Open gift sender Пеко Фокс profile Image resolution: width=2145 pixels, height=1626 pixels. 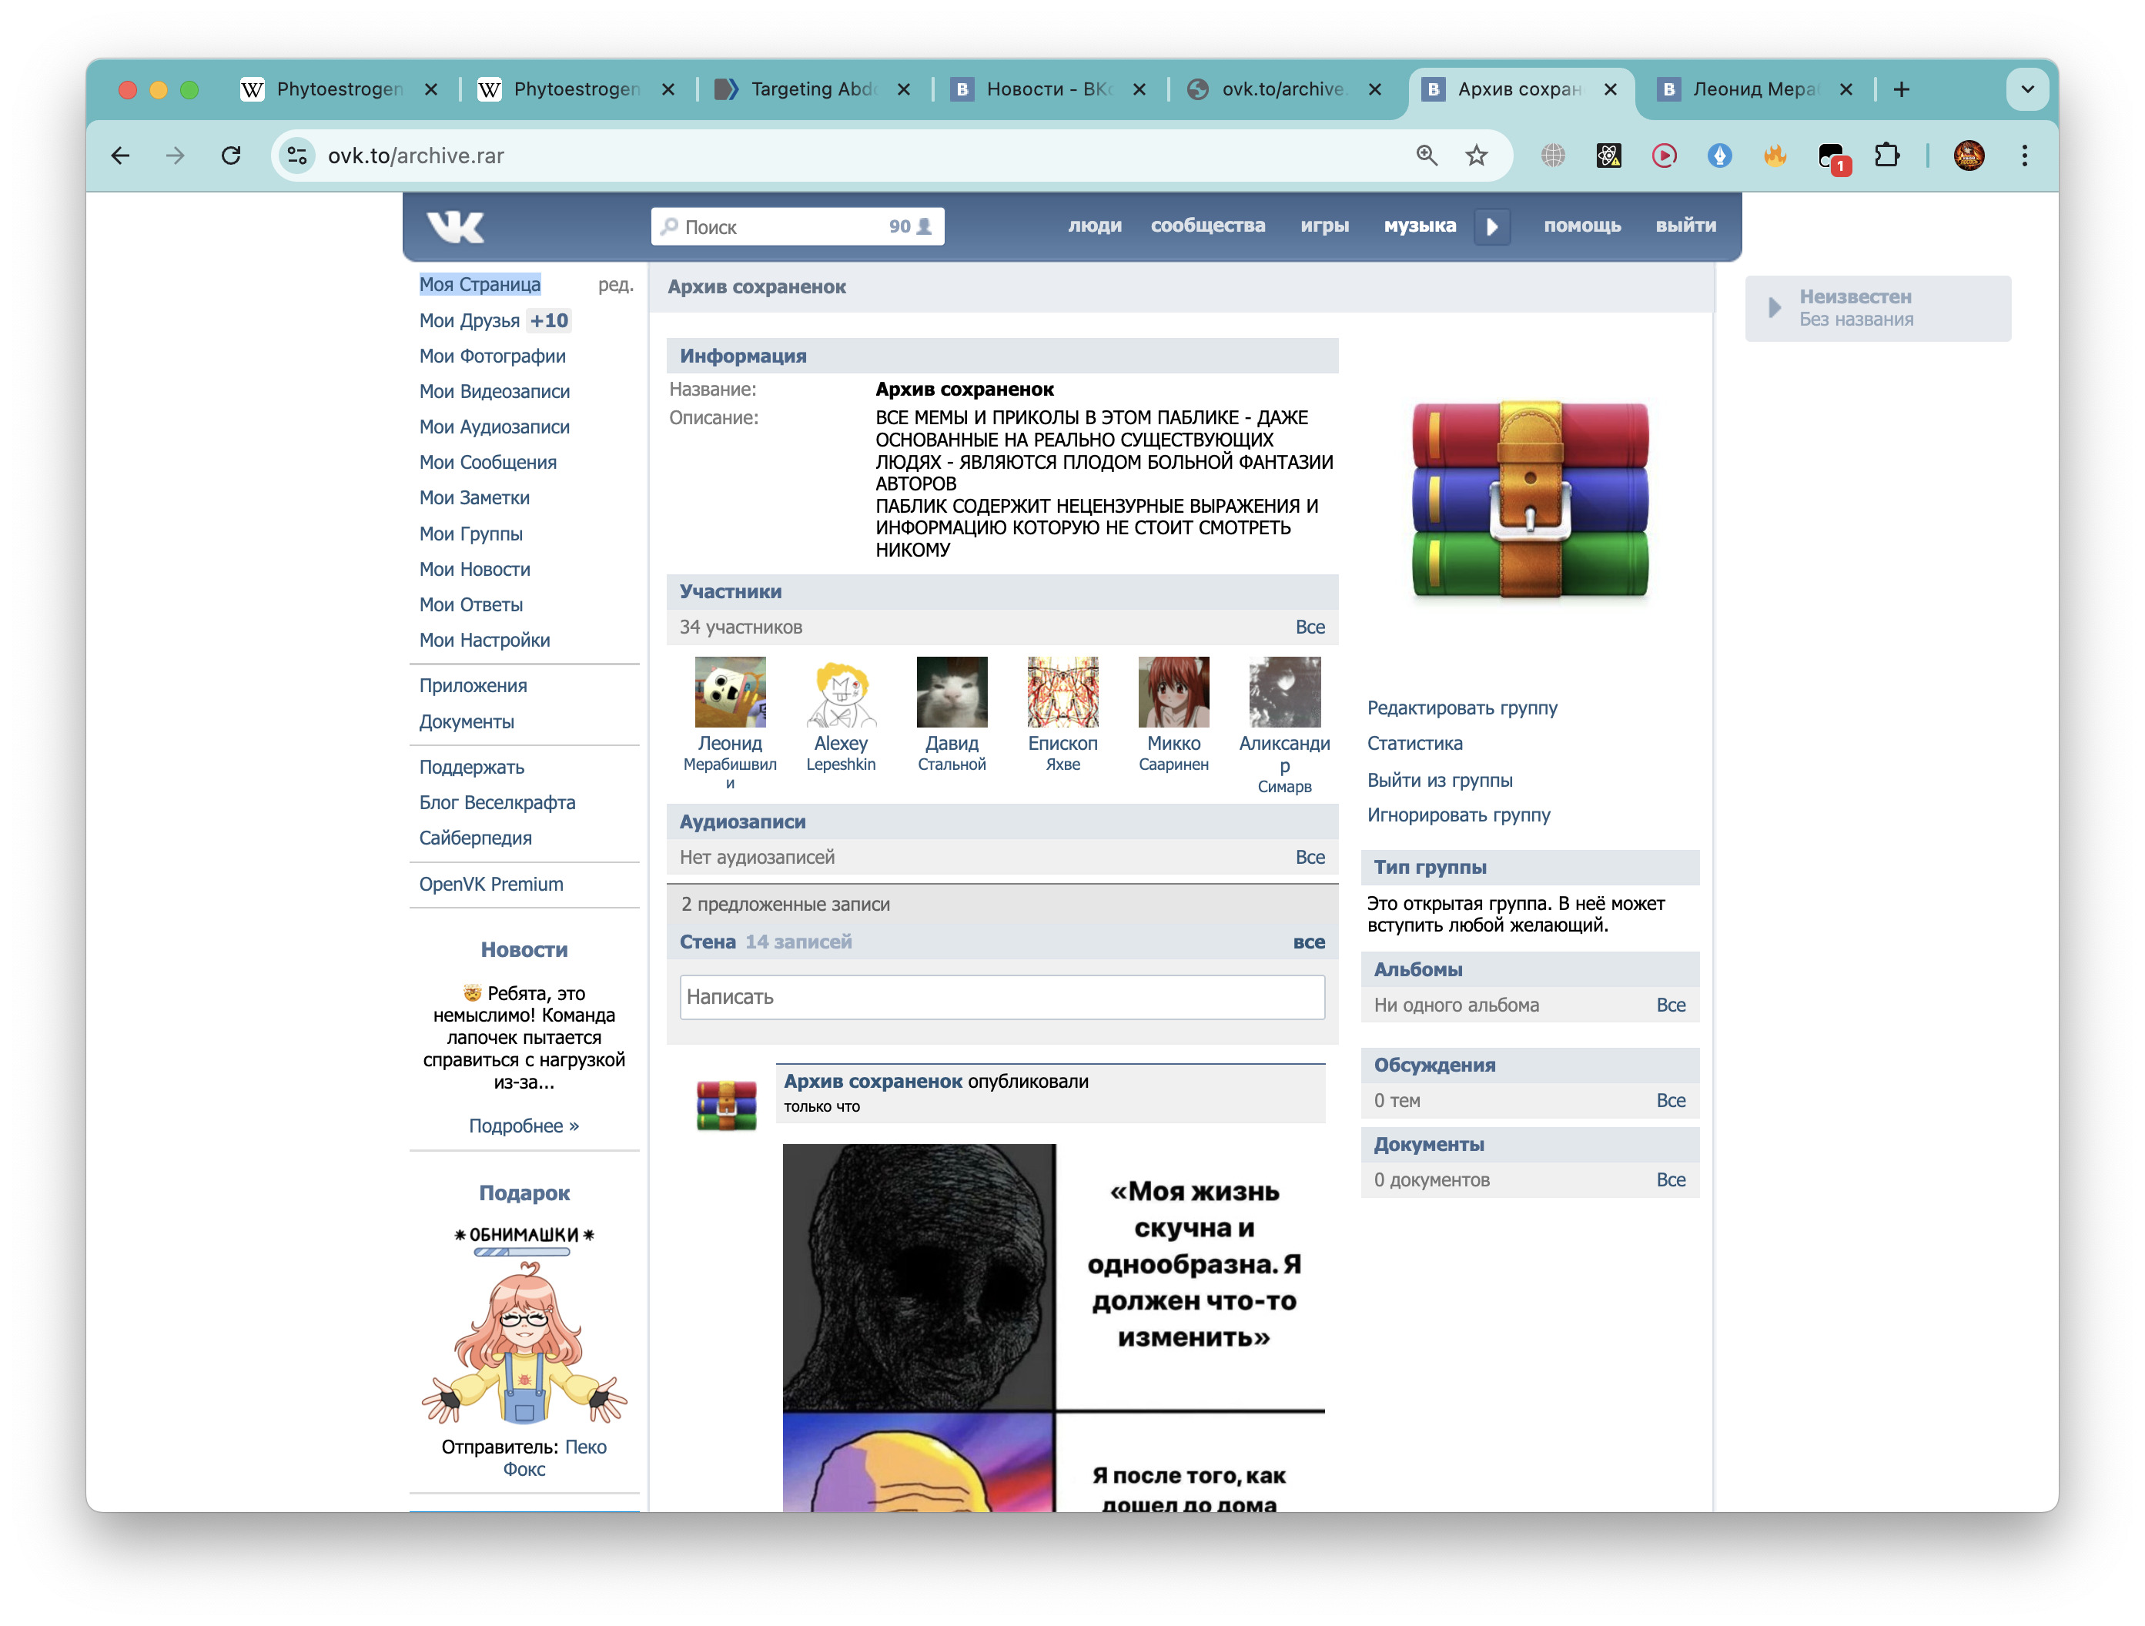[554, 1457]
